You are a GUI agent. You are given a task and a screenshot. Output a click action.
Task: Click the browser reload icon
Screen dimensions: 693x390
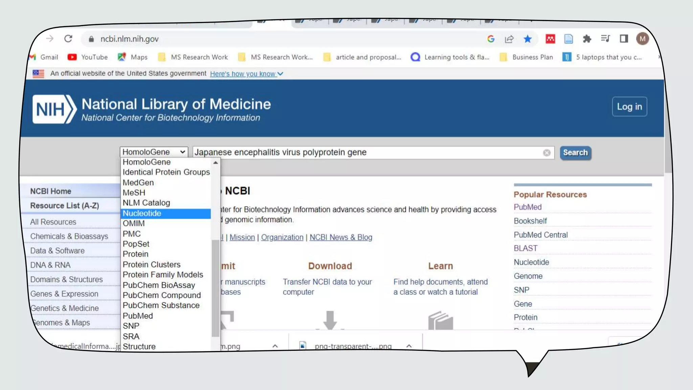tap(68, 39)
